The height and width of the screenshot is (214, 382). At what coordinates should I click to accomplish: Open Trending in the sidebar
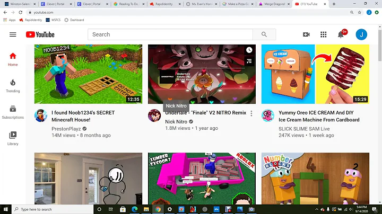(x=13, y=86)
